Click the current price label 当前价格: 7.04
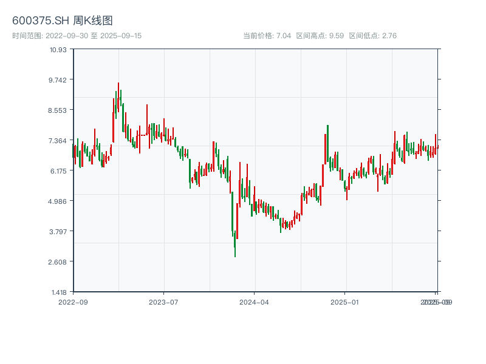This screenshot has width=486, height=364. click(267, 36)
